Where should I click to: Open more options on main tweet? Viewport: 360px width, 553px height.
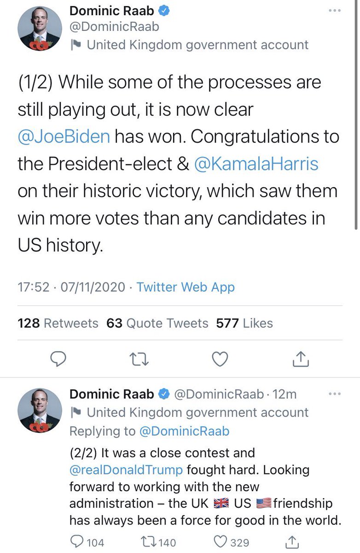coord(335,11)
